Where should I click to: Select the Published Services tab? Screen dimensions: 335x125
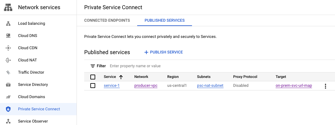click(x=164, y=20)
